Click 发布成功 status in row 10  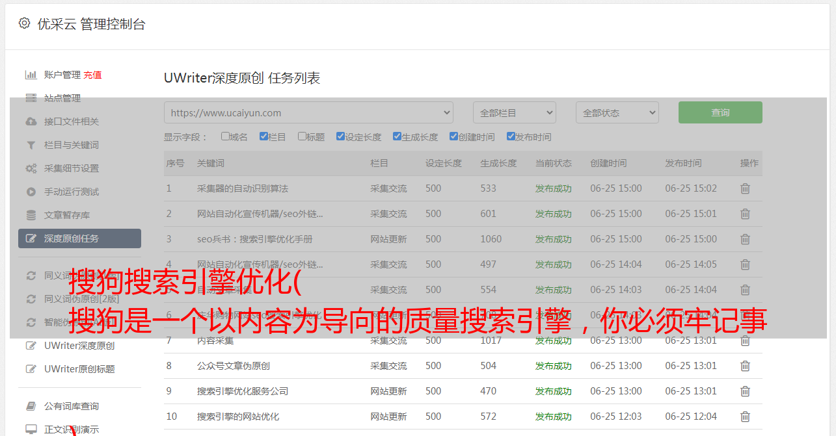pyautogui.click(x=554, y=417)
